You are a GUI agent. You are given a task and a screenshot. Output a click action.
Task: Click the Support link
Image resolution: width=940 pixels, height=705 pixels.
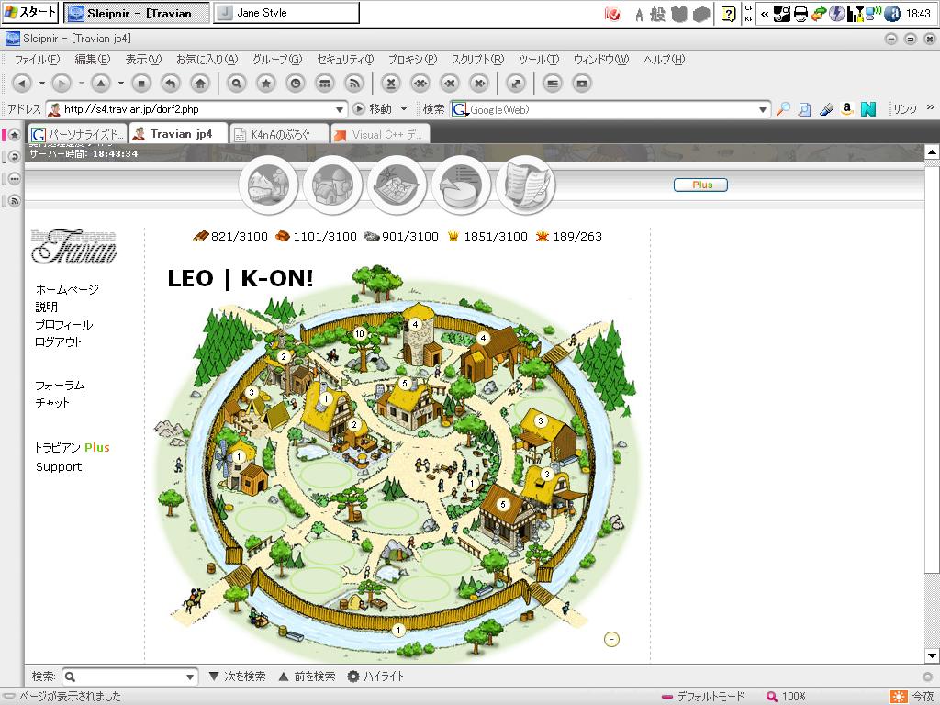[x=59, y=467]
